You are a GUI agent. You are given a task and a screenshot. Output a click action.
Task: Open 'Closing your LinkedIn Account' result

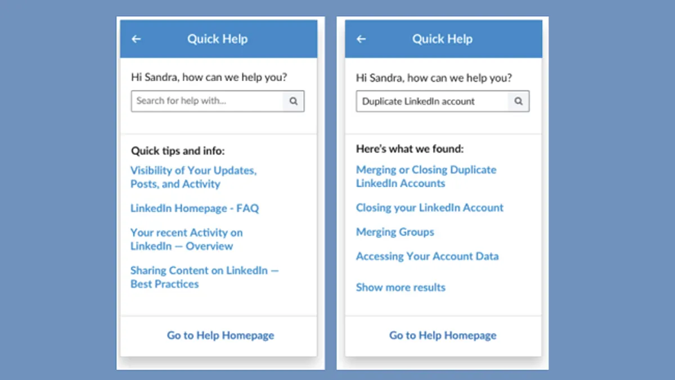pyautogui.click(x=430, y=208)
